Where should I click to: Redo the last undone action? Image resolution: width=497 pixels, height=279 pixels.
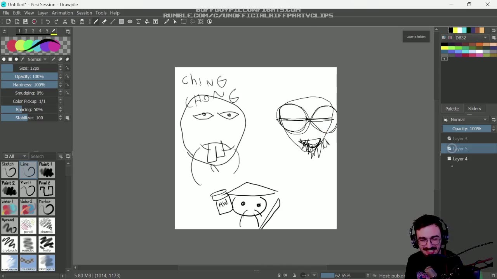56,22
